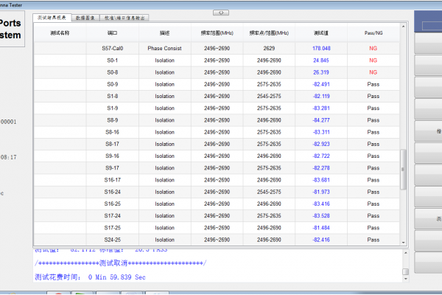The height and width of the screenshot is (295, 442).
Task: Click the Isolation cell in S0-1 row
Action: coord(164,60)
